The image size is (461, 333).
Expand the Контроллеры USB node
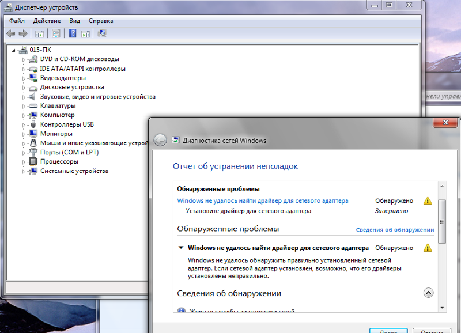click(24, 125)
